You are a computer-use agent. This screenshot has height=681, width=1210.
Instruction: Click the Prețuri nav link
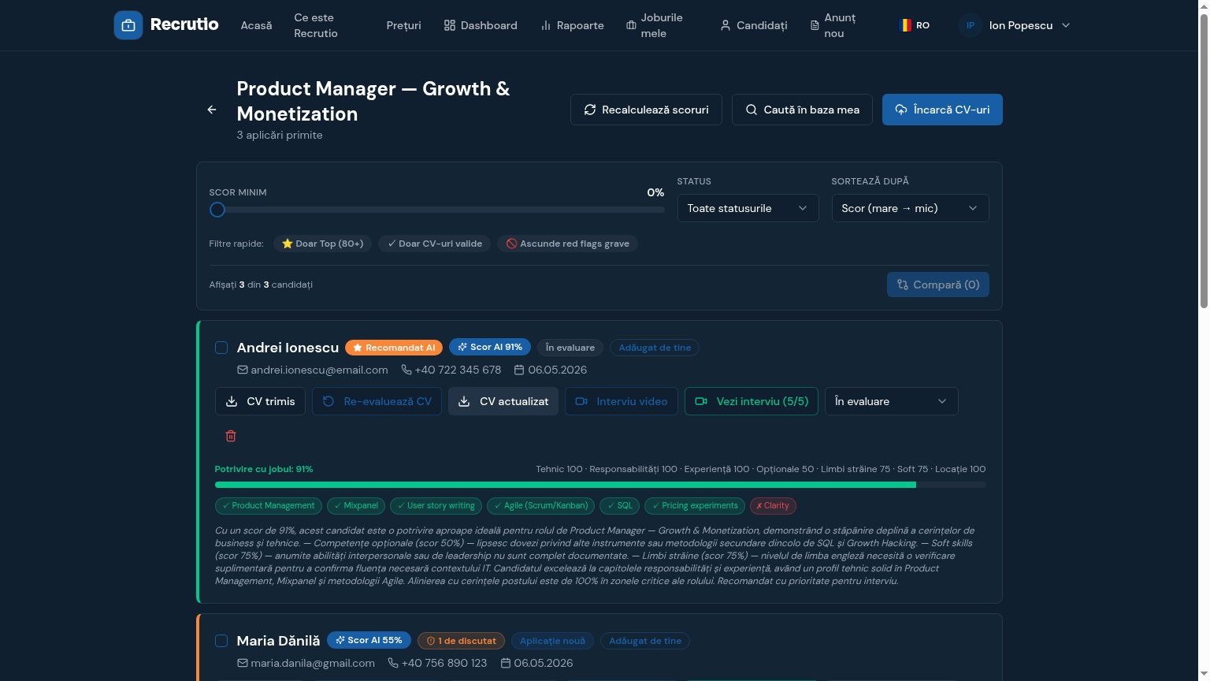(404, 25)
